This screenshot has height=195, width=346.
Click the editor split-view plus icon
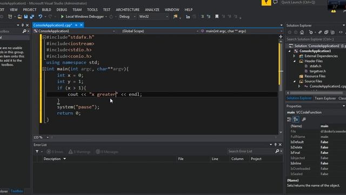tap(281, 37)
